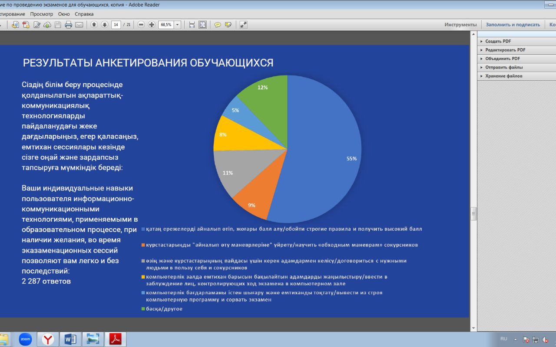Viewport: 556px width, 347px height.
Task: Expand the Объединить PDF section
Action: click(x=502, y=59)
